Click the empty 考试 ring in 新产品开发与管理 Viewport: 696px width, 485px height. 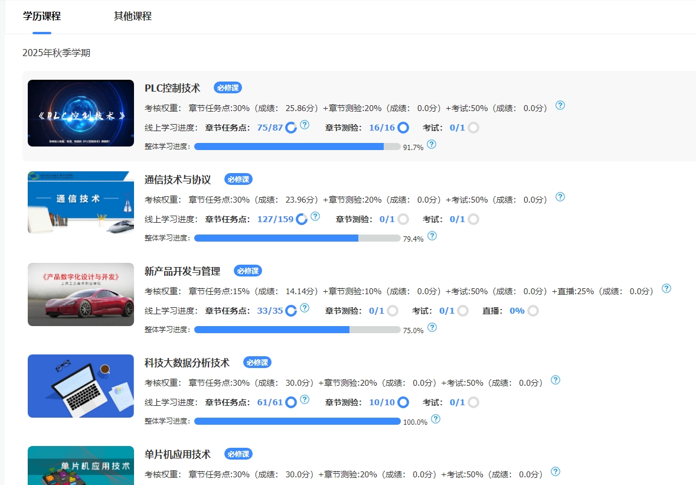[x=462, y=311]
